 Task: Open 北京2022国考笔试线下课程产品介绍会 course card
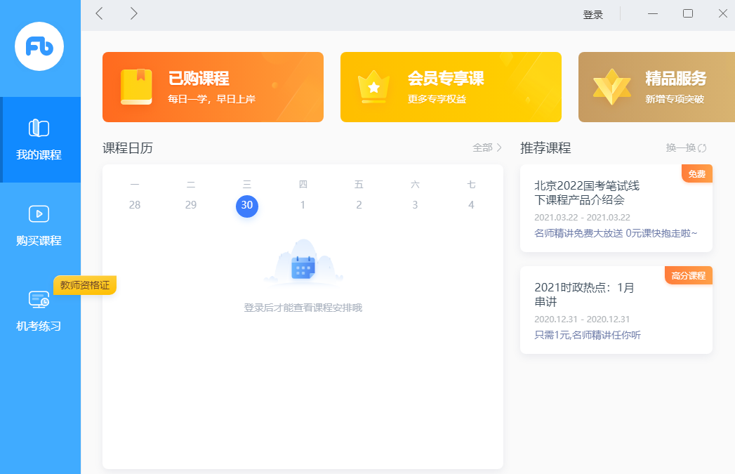(x=616, y=208)
